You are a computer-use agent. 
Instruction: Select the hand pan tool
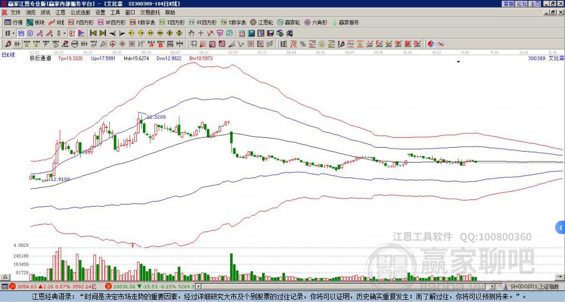[191, 34]
